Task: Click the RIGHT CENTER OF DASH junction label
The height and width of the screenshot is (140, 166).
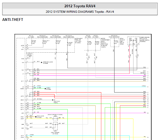Action: click(x=55, y=114)
